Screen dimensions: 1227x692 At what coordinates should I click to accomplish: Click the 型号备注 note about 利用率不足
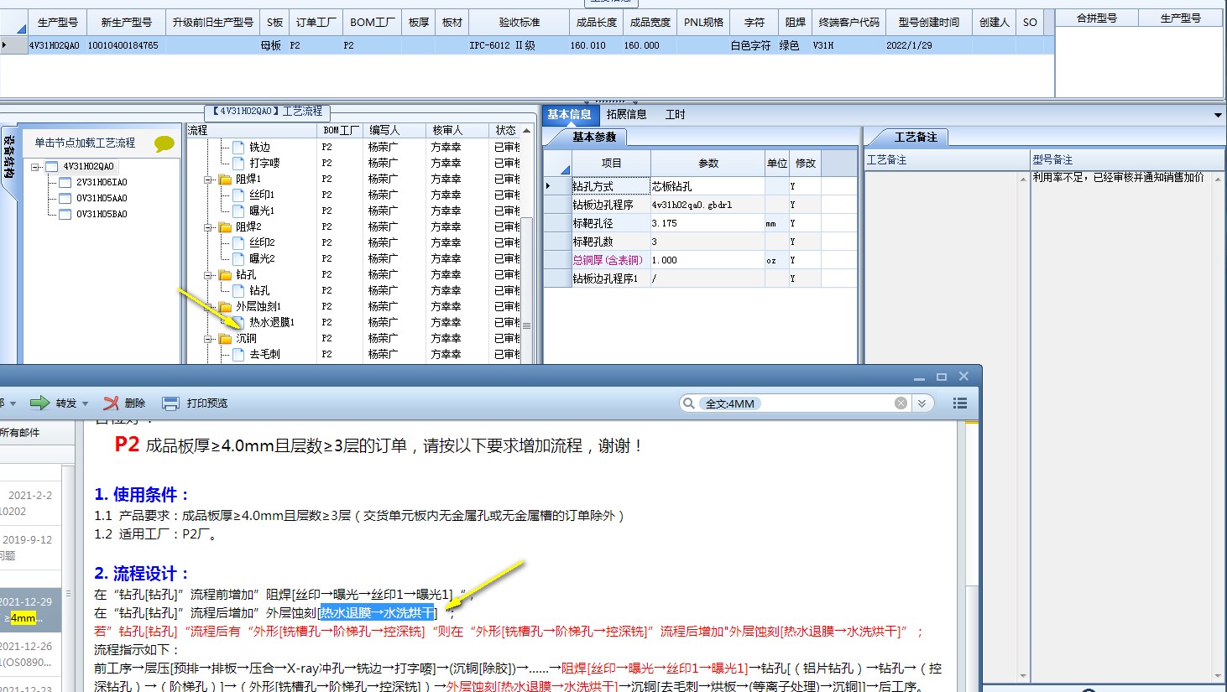[x=1118, y=178]
